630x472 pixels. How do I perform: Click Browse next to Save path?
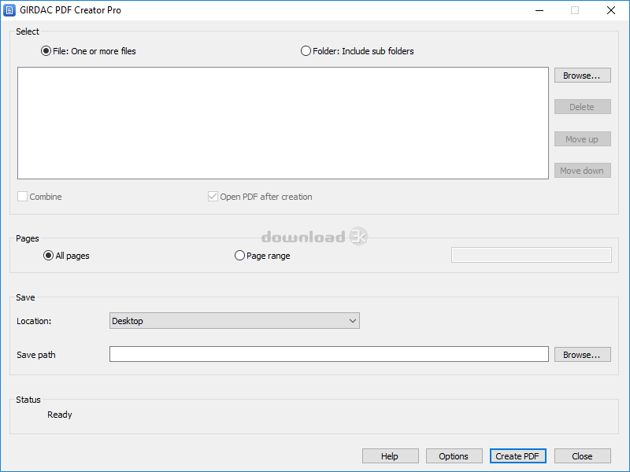583,355
